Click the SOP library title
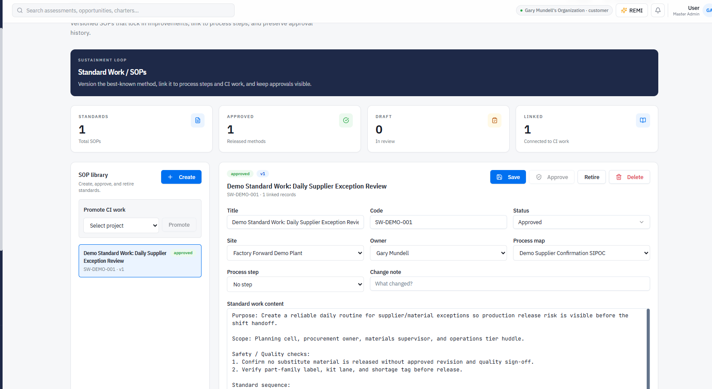The width and height of the screenshot is (712, 389). (x=93, y=175)
